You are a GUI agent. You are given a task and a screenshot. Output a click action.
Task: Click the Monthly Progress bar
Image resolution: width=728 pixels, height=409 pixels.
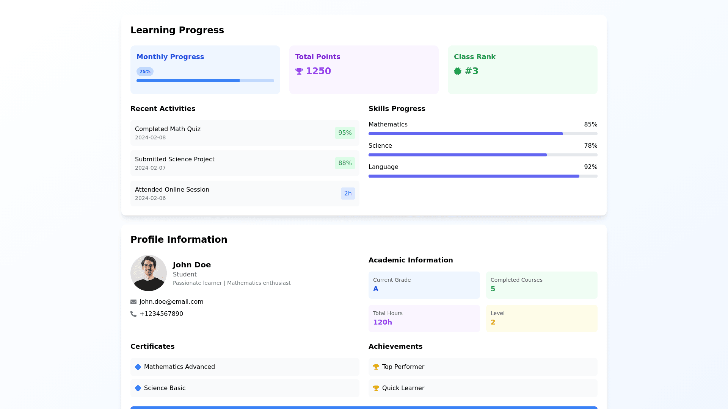click(205, 81)
